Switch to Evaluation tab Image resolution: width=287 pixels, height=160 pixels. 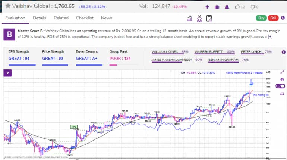[15, 18]
